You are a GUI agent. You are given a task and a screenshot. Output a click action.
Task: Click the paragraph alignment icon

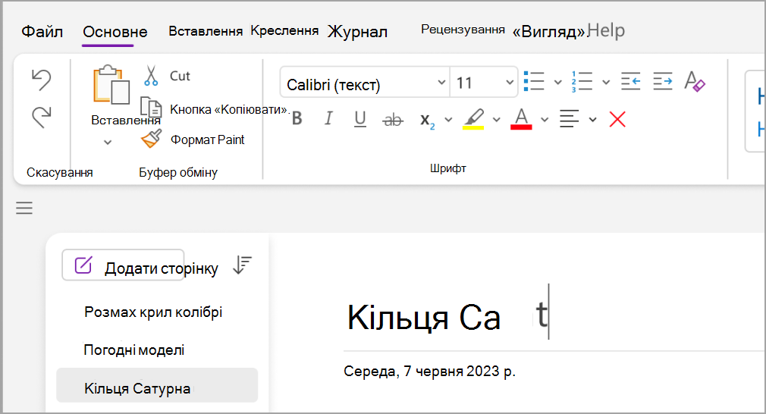pyautogui.click(x=569, y=118)
